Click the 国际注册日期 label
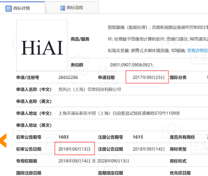 [x=29, y=173]
